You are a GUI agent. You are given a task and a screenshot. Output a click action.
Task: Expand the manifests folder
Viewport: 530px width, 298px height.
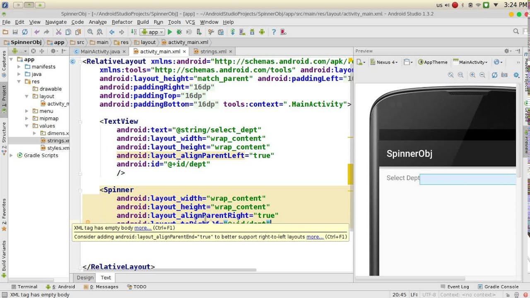tap(19, 67)
